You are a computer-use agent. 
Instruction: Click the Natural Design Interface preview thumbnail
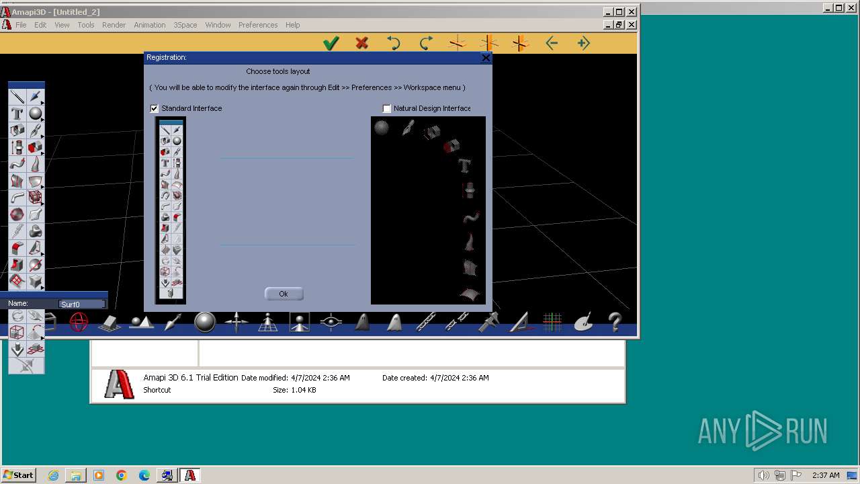[428, 210]
